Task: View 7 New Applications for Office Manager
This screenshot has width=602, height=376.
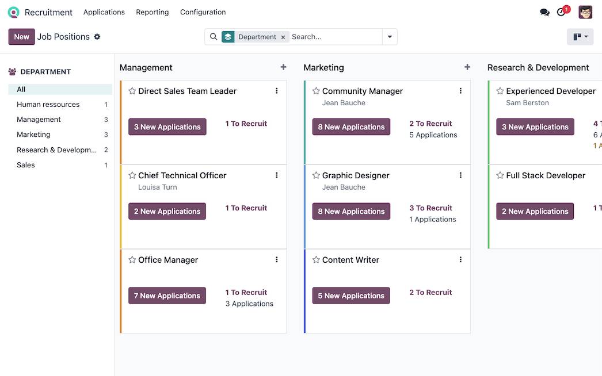Action: point(167,296)
